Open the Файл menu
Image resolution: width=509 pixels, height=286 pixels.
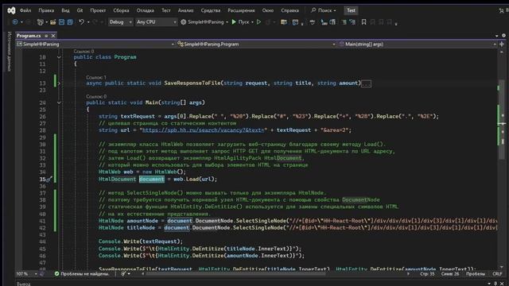pos(25,10)
